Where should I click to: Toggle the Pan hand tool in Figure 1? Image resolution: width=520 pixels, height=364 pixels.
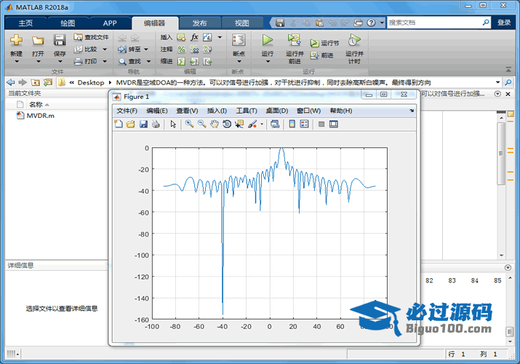(215, 124)
